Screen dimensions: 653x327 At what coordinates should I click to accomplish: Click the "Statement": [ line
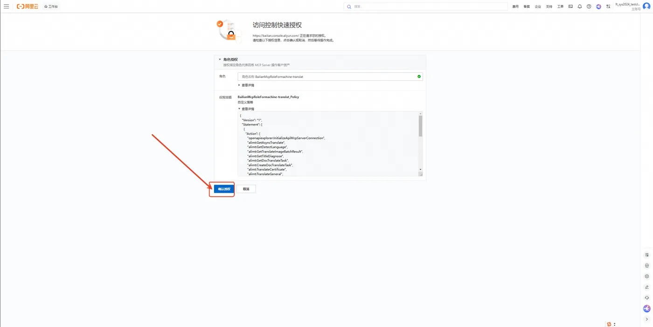click(252, 125)
